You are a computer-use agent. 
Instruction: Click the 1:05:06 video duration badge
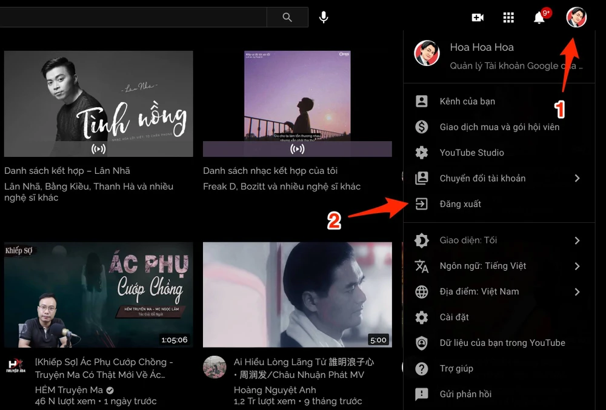(173, 340)
